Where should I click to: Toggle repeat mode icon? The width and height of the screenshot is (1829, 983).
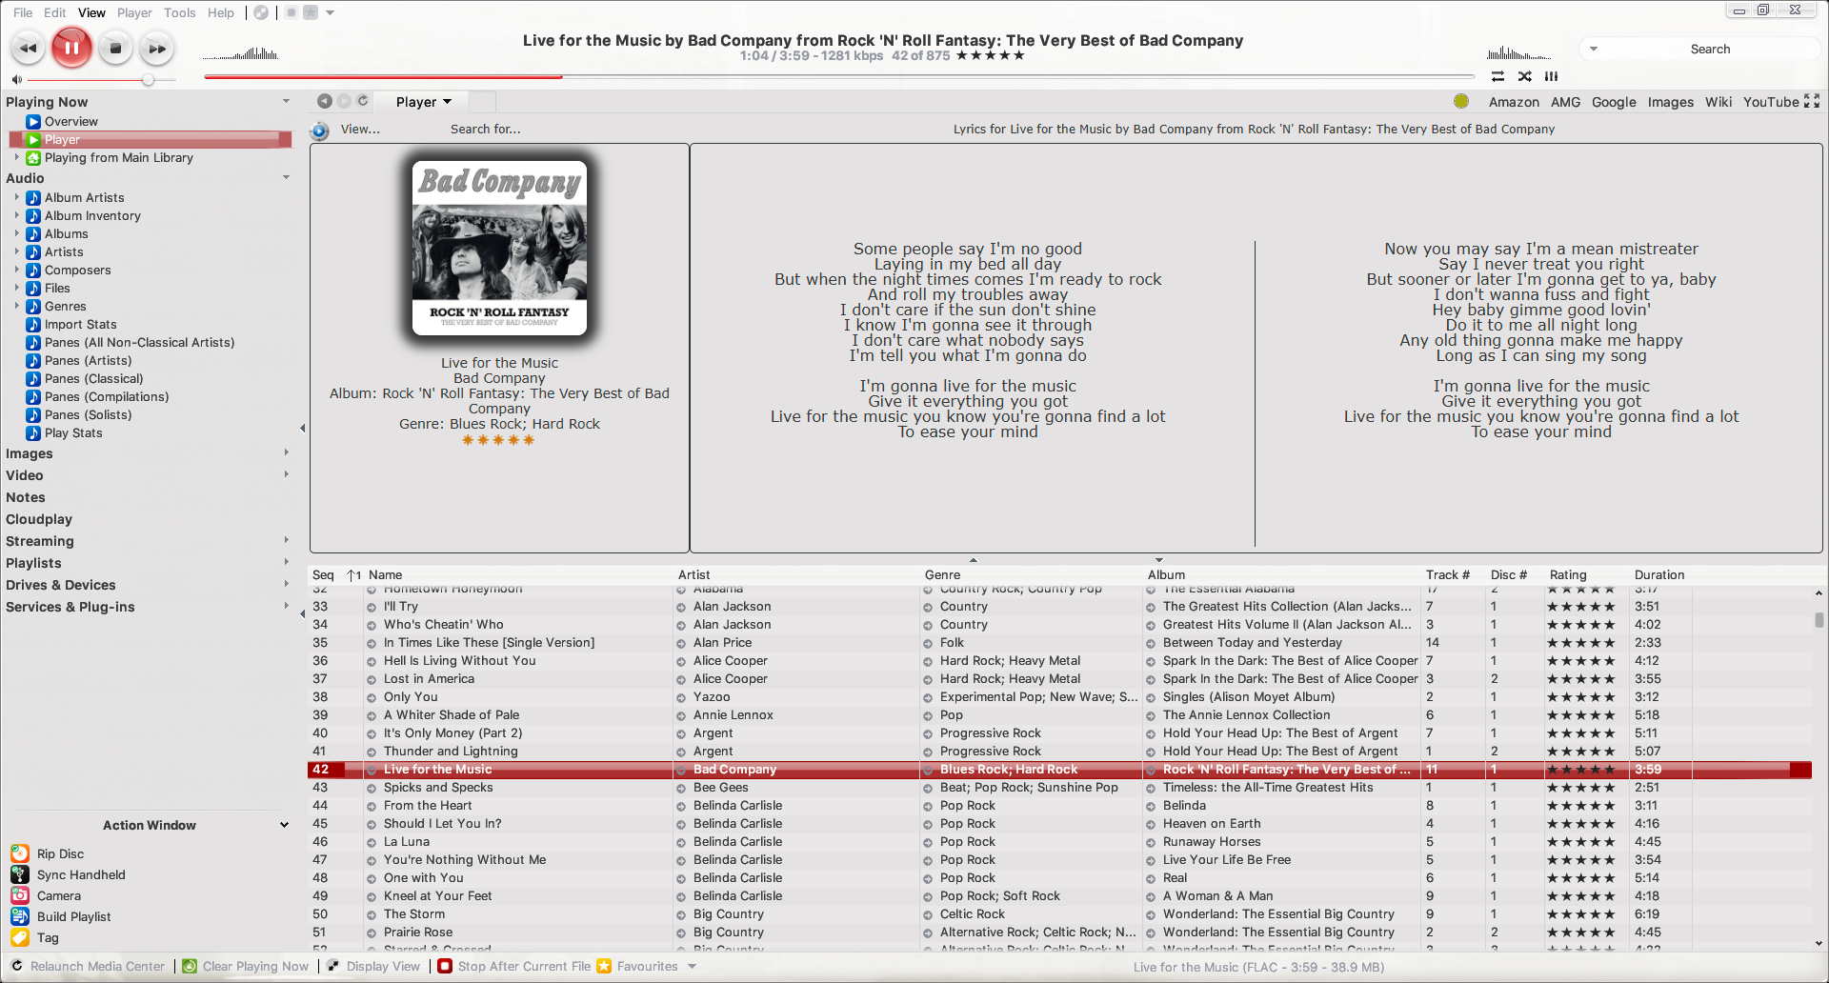1497,76
